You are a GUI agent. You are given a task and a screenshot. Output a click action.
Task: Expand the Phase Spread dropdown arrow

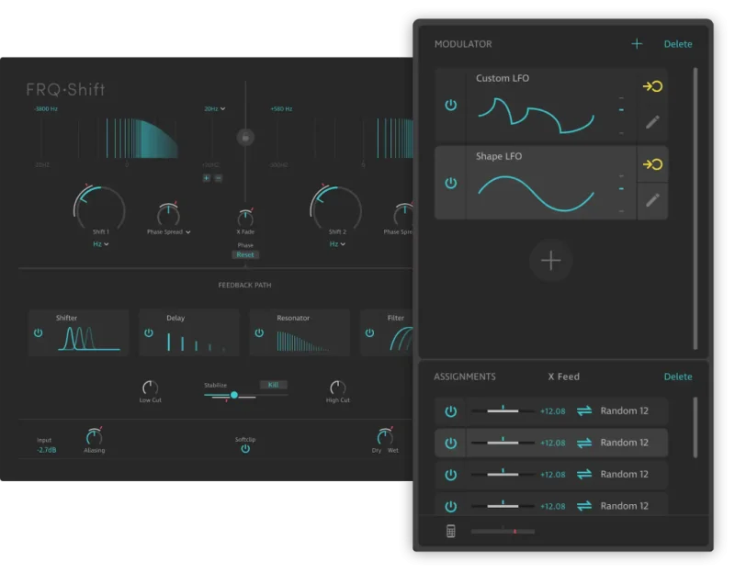point(188,232)
